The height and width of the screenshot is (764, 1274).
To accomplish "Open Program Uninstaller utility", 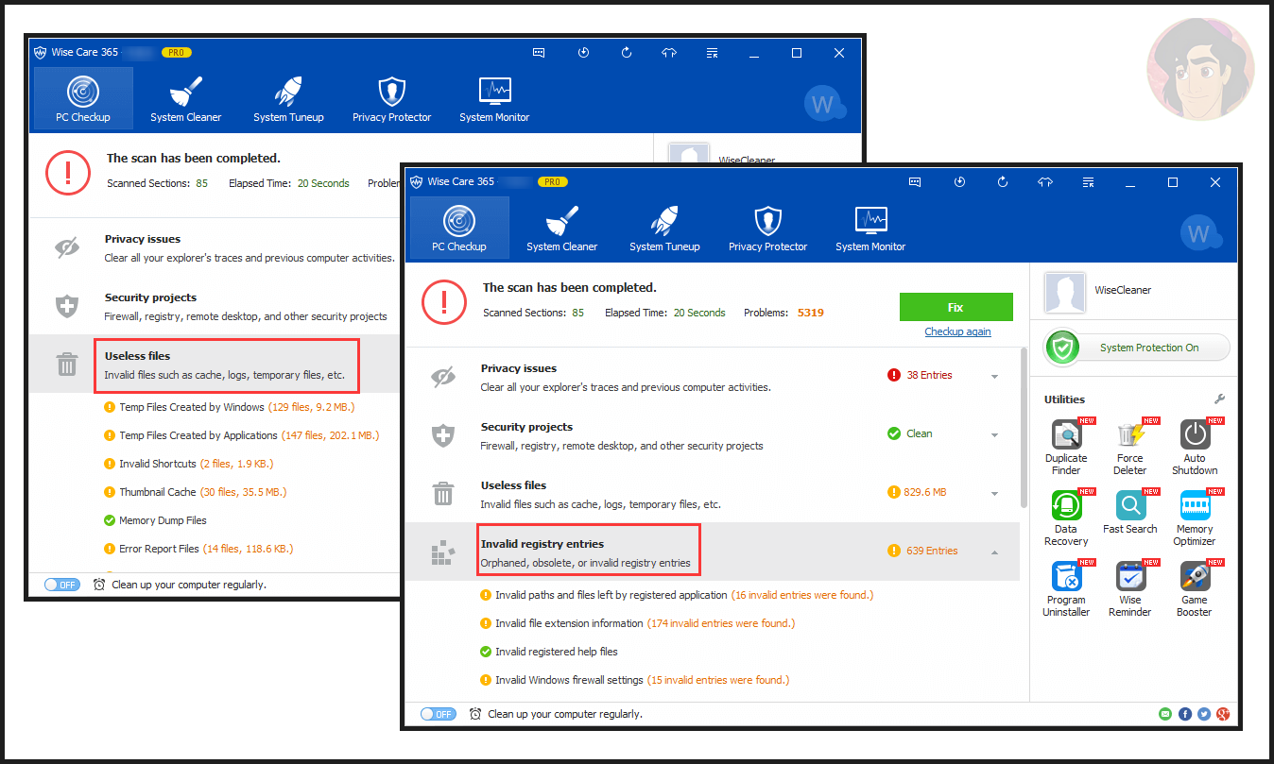I will tap(1067, 588).
